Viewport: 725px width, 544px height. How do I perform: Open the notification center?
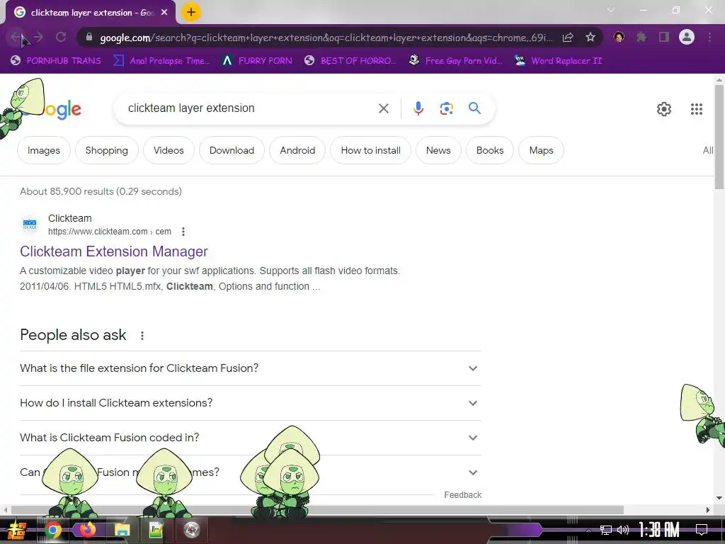coord(702,530)
